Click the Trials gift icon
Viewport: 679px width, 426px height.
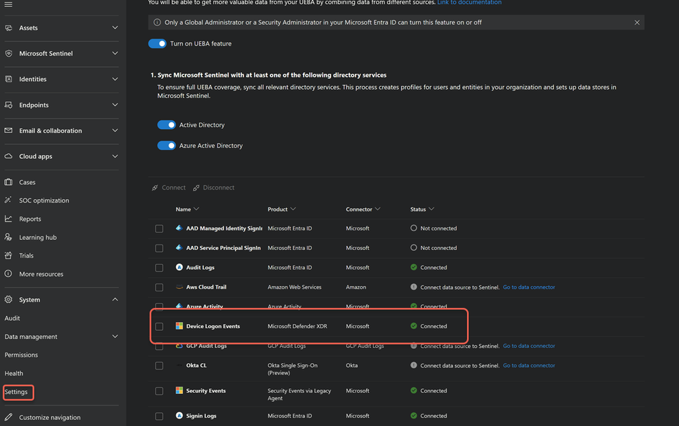[9, 255]
